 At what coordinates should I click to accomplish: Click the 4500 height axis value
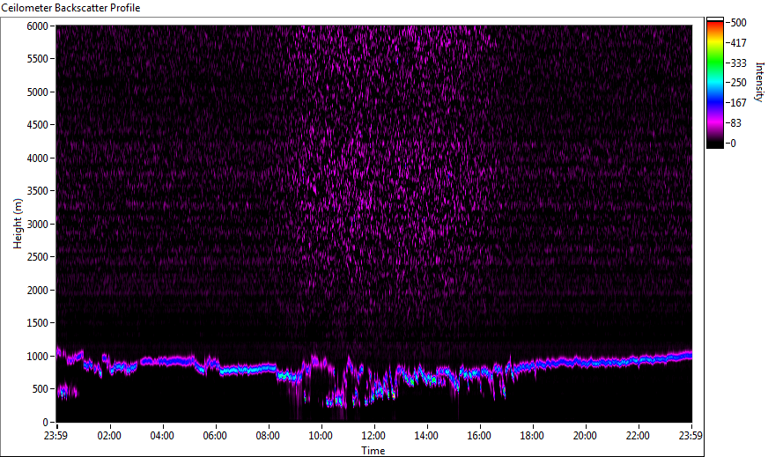pyautogui.click(x=37, y=125)
